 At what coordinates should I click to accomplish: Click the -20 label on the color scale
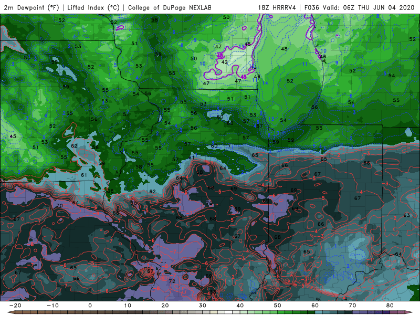click(15, 306)
